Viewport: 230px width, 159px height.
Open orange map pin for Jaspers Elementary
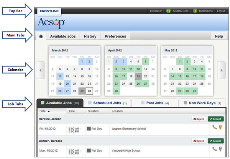(220, 127)
